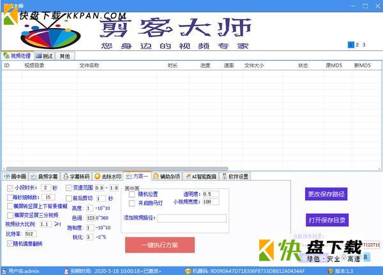Click the 亮度 value field
This screenshot has height=275, width=383.
89,209
